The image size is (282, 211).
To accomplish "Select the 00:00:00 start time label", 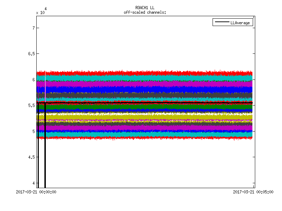I will [x=36, y=192].
